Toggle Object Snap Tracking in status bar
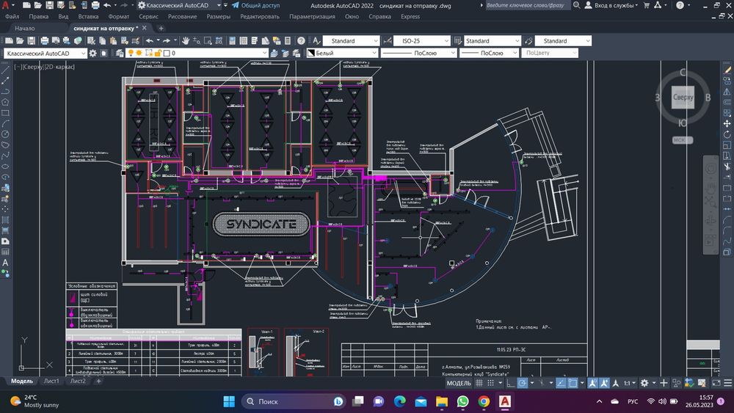The width and height of the screenshot is (734, 413). pyautogui.click(x=560, y=383)
